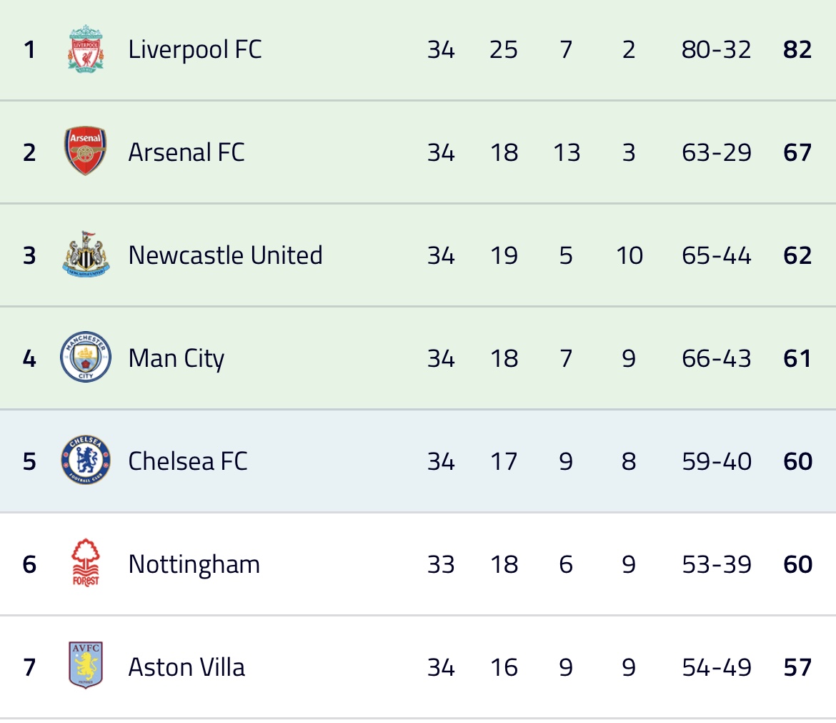836x723 pixels.
Task: Click Nottingham's 33 matches played
Action: click(x=441, y=564)
